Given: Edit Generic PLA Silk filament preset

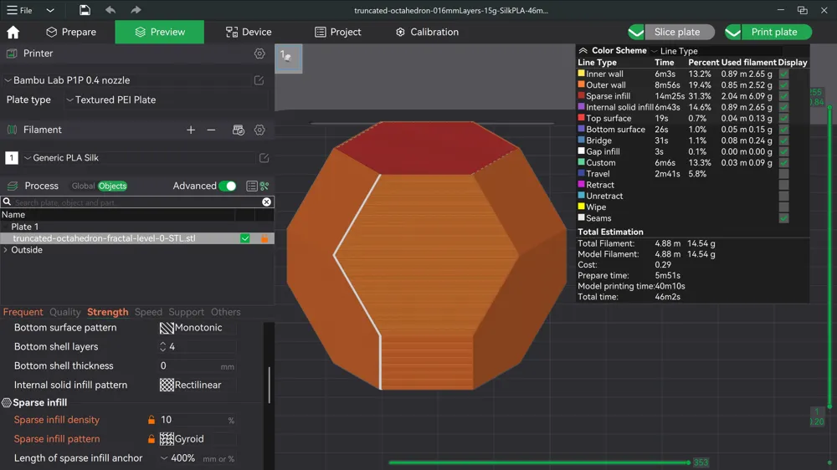Looking at the screenshot, I should (x=264, y=158).
